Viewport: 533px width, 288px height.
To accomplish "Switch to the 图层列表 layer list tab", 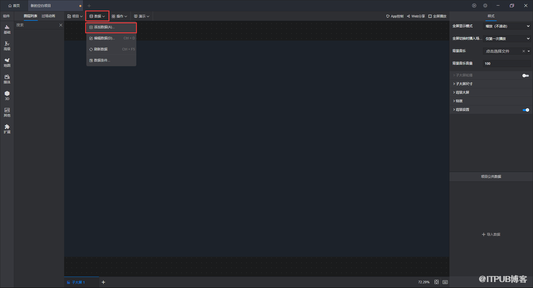I will point(31,16).
